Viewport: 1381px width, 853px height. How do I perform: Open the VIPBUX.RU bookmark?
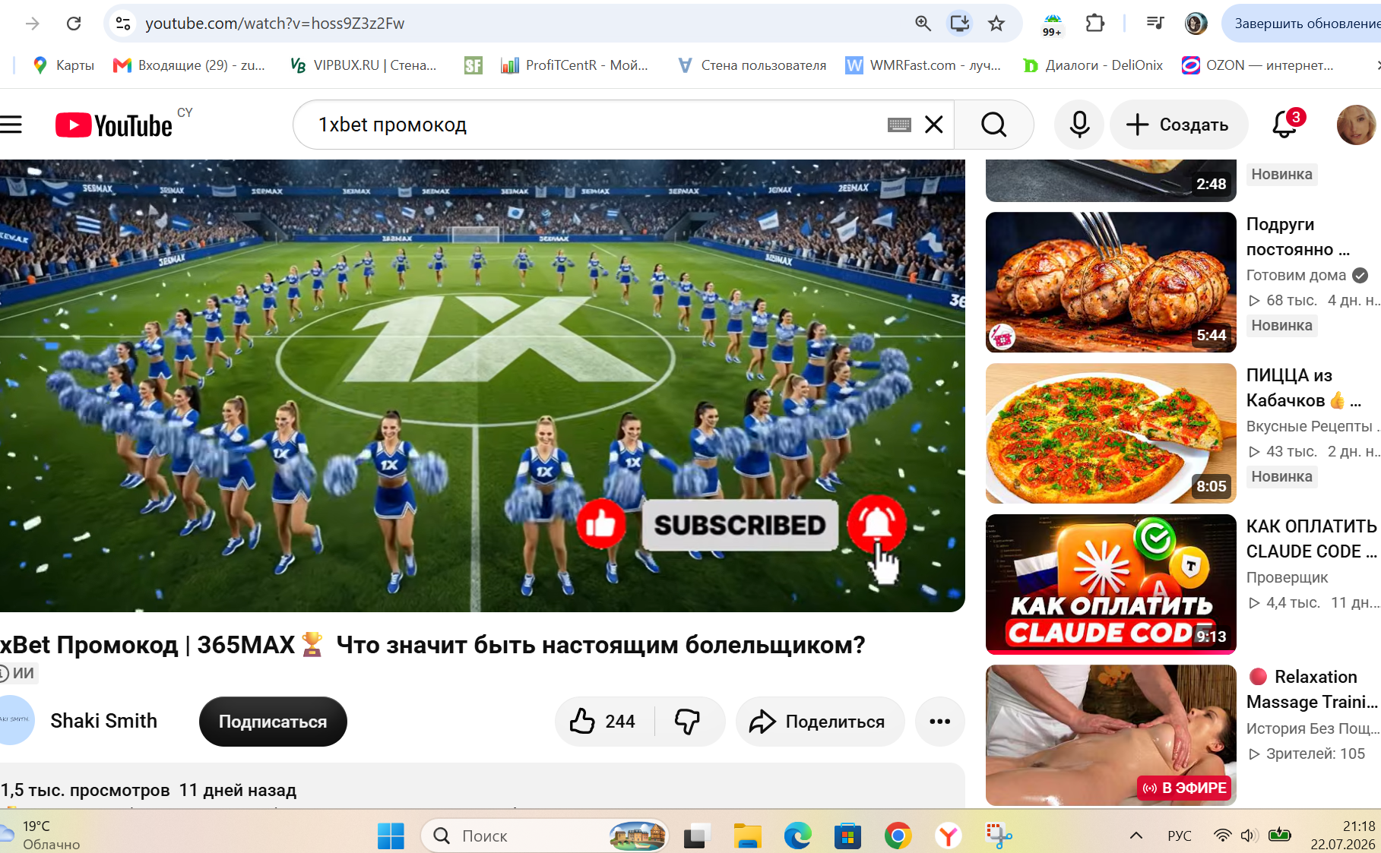363,65
